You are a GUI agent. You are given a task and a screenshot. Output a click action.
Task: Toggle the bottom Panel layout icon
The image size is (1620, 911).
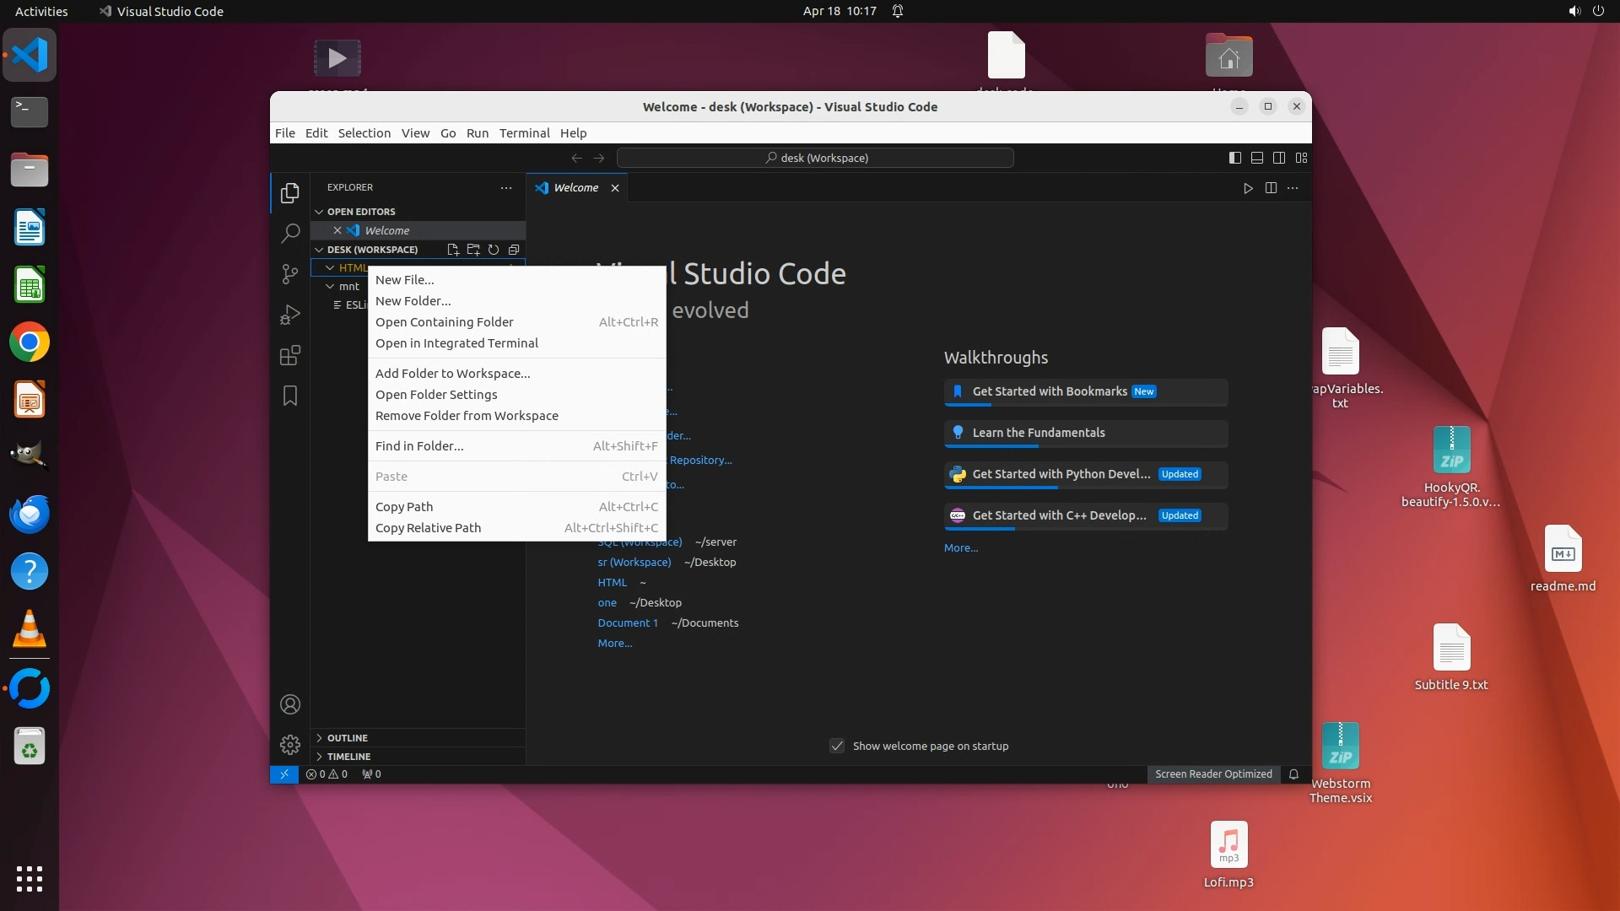tap(1257, 158)
